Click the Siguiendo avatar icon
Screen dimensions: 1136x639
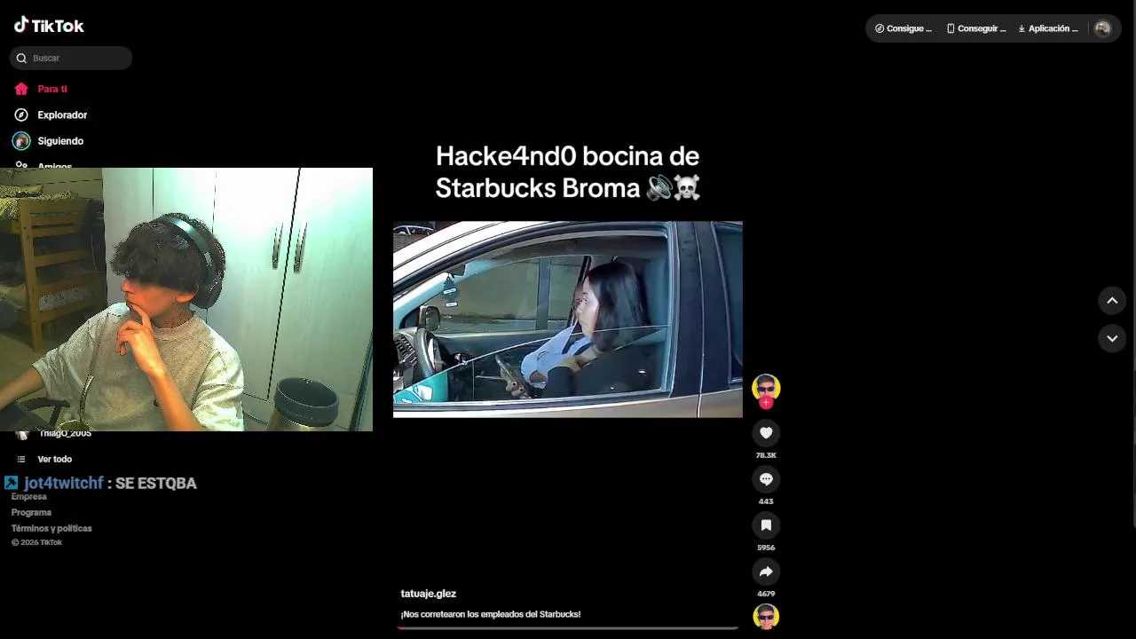21,141
